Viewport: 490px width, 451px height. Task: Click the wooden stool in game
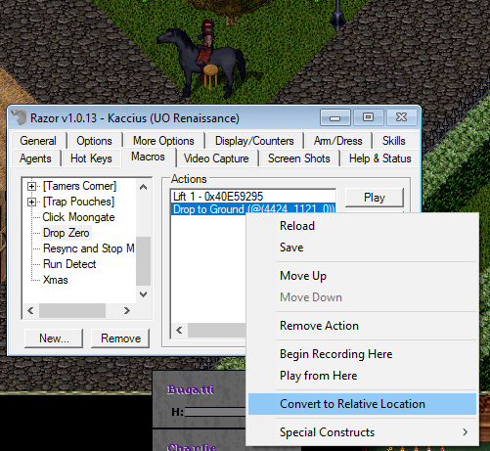click(x=210, y=76)
